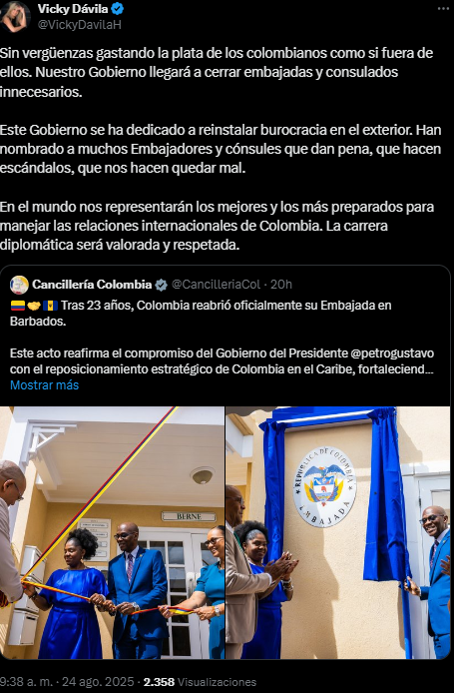Click the Barbados flag emoji in quoted tweet
The width and height of the screenshot is (454, 693).
50,306
